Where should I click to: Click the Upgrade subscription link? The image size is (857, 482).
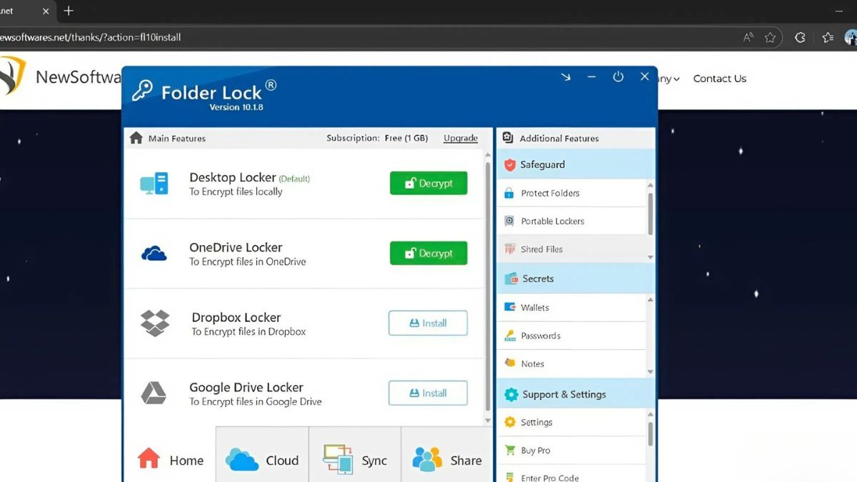[x=460, y=138]
